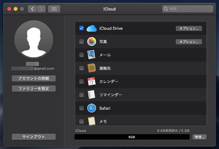Enable the メール checkbox
The width and height of the screenshot is (219, 149).
coord(81,55)
